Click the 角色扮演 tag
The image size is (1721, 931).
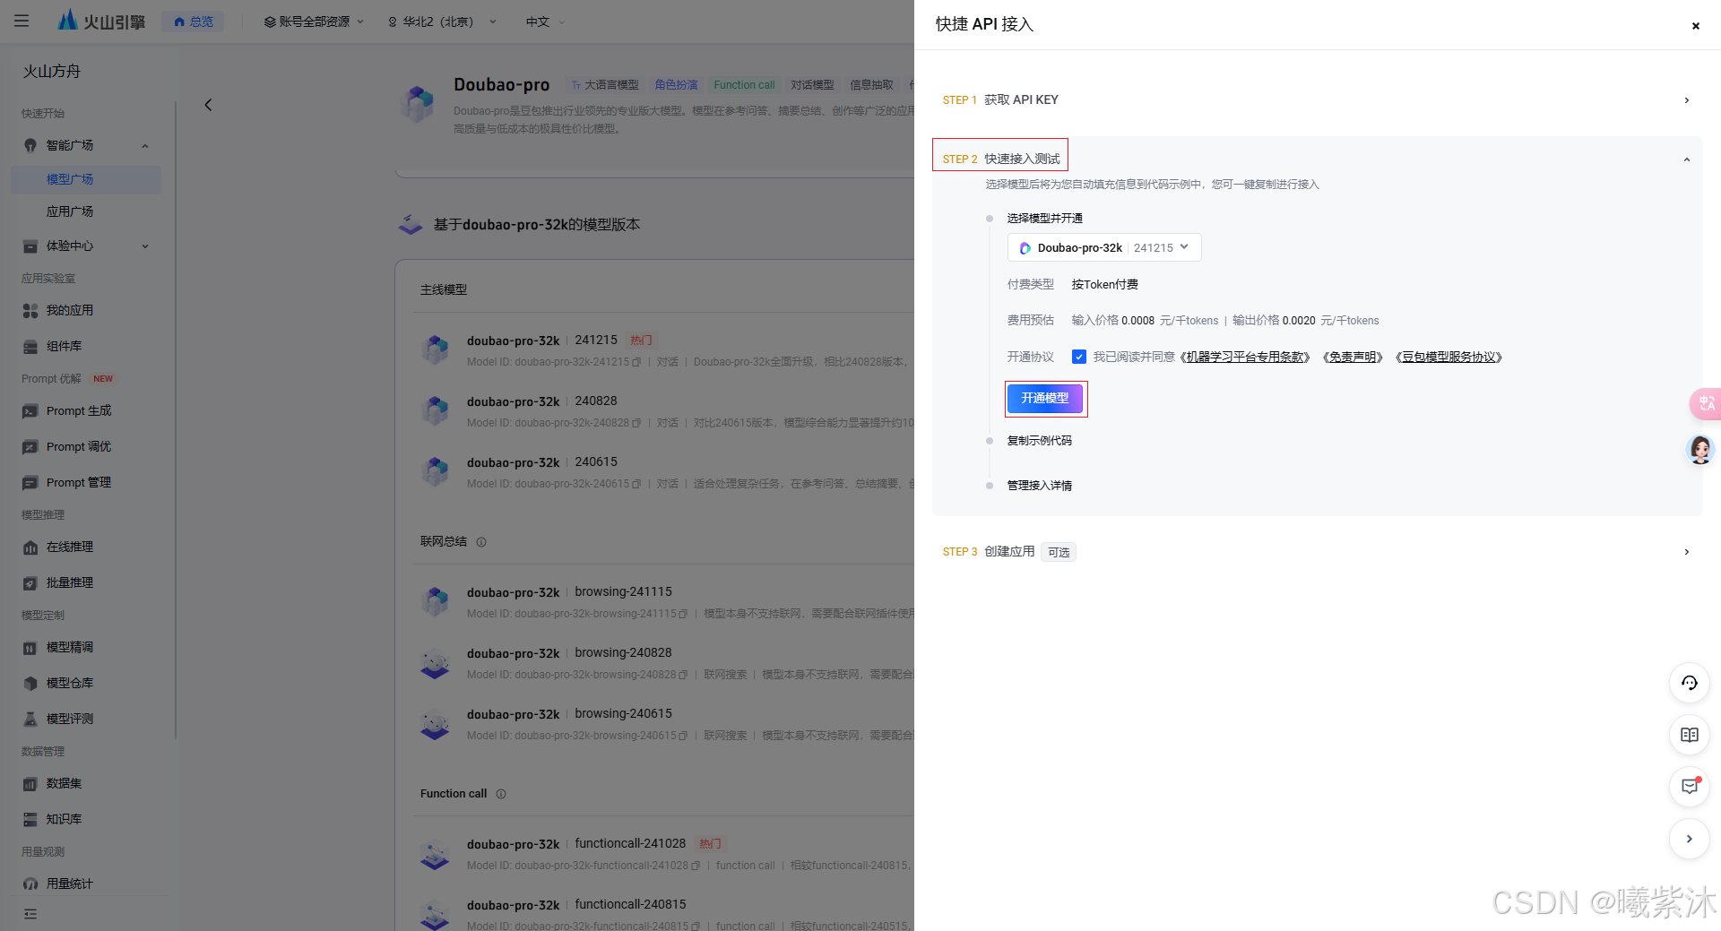[676, 85]
